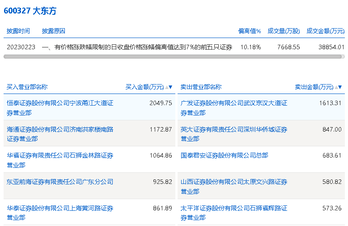Click buy amount 861.89
The width and height of the screenshot is (348, 226).
[162, 208]
